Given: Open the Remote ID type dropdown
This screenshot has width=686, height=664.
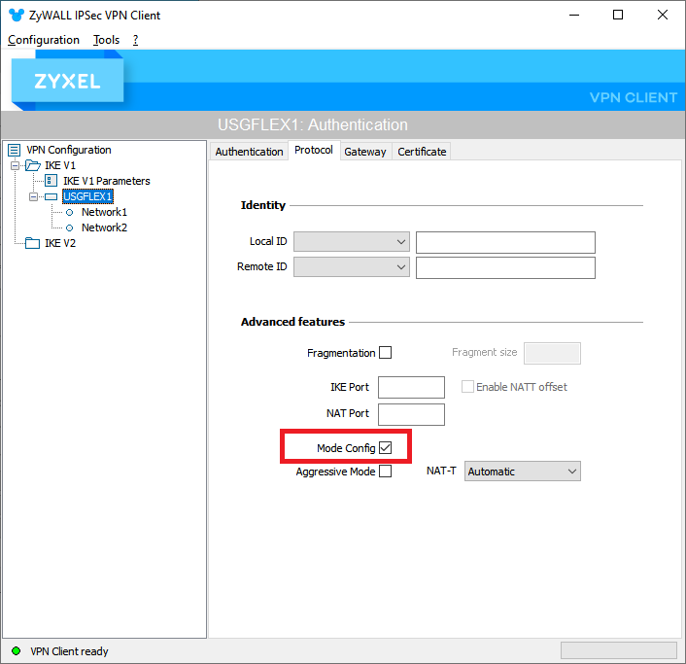Looking at the screenshot, I should tap(352, 267).
